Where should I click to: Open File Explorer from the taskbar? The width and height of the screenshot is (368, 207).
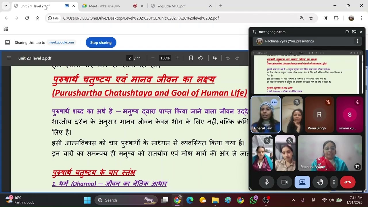pos(215,200)
